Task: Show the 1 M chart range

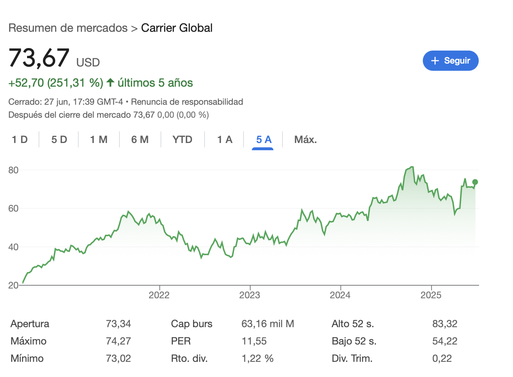Action: pos(99,139)
